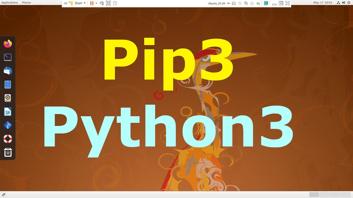
Task: Pause the virtual machine
Action: [x=92, y=3]
